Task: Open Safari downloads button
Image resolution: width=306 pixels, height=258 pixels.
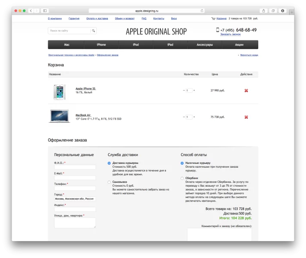Action: click(x=283, y=11)
